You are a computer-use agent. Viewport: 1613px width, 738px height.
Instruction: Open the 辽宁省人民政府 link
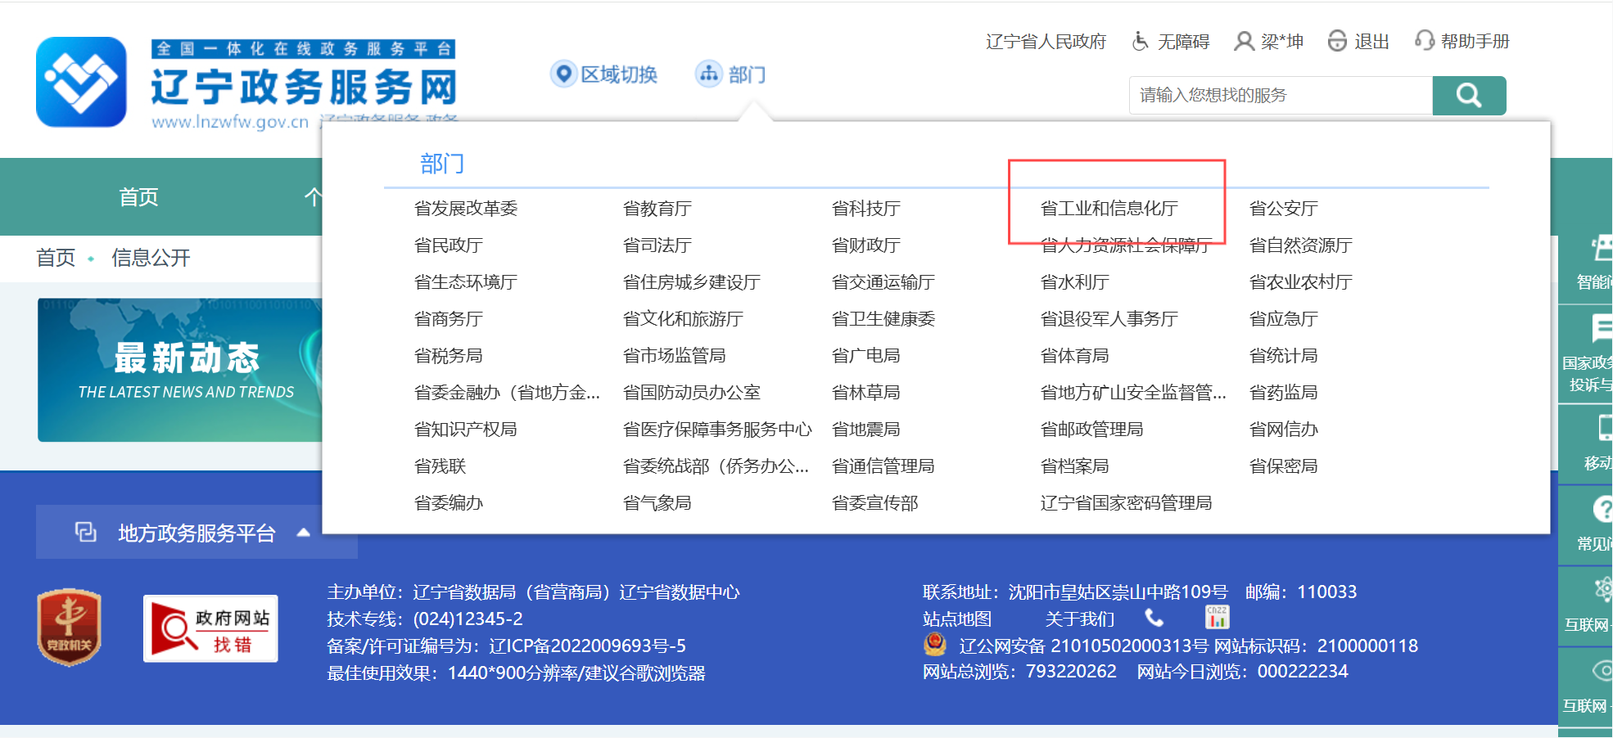click(1046, 42)
